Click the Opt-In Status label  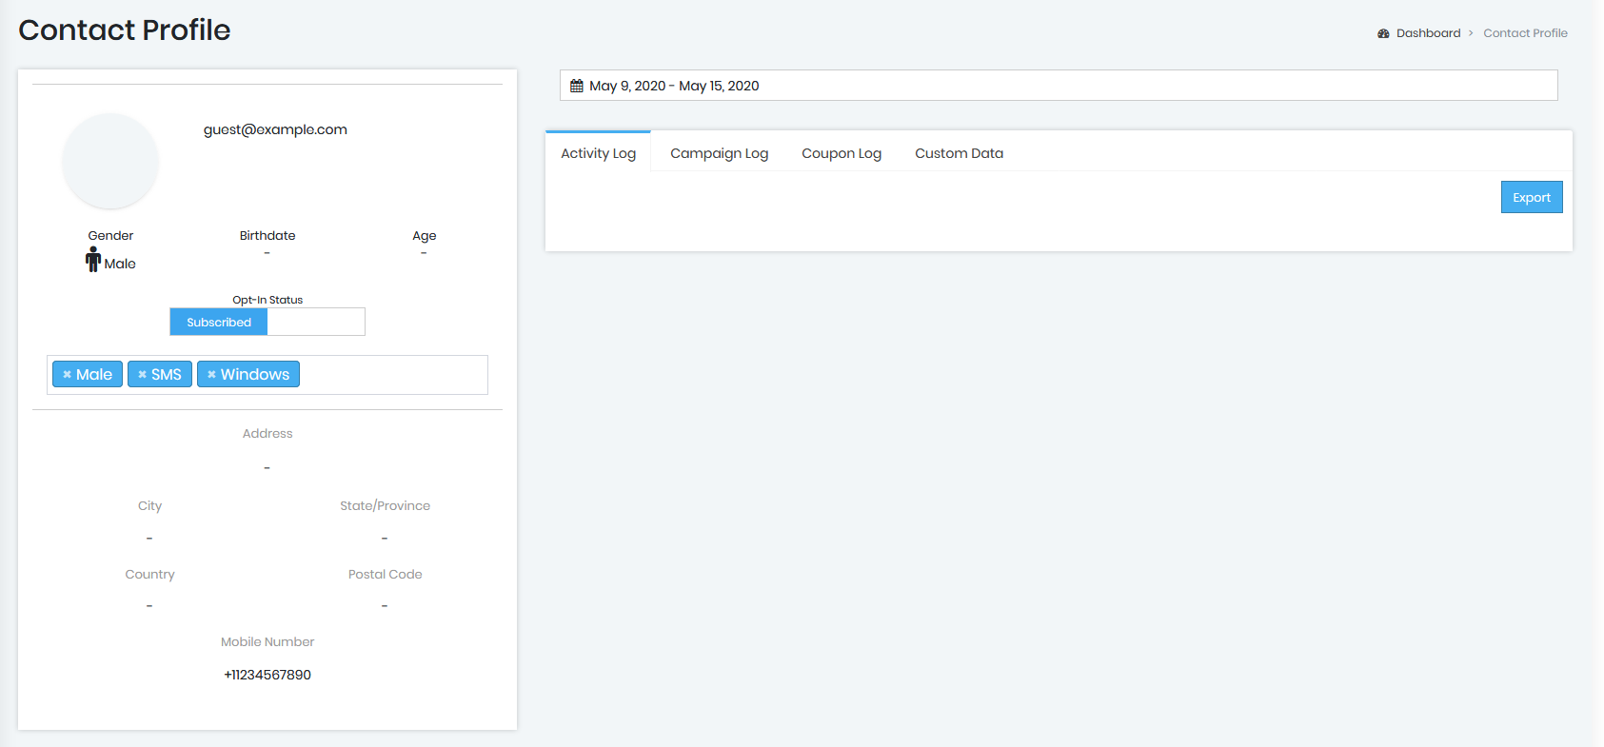coord(267,300)
